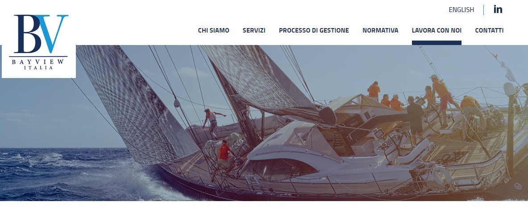Open the NORMATIVA section
528x214 pixels.
(x=380, y=30)
